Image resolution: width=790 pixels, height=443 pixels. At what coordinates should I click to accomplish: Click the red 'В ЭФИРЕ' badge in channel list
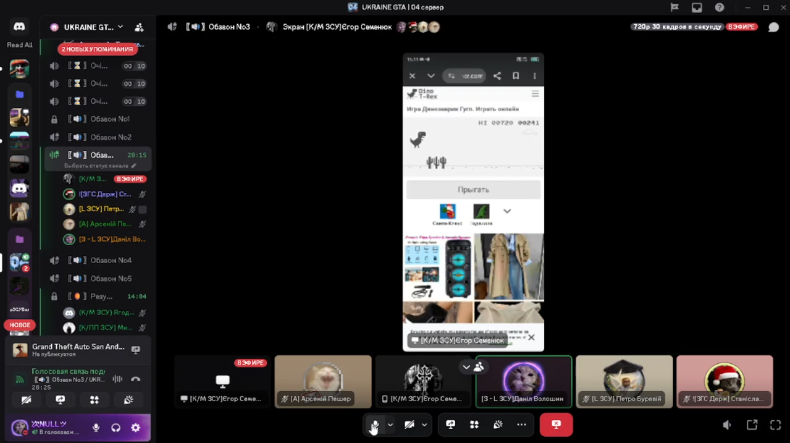coord(130,179)
